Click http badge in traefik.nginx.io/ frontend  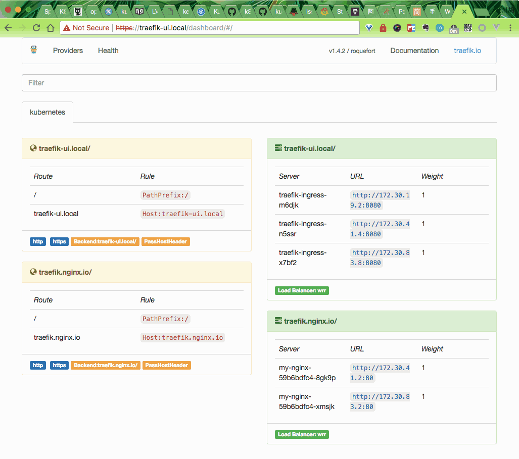[x=38, y=365]
